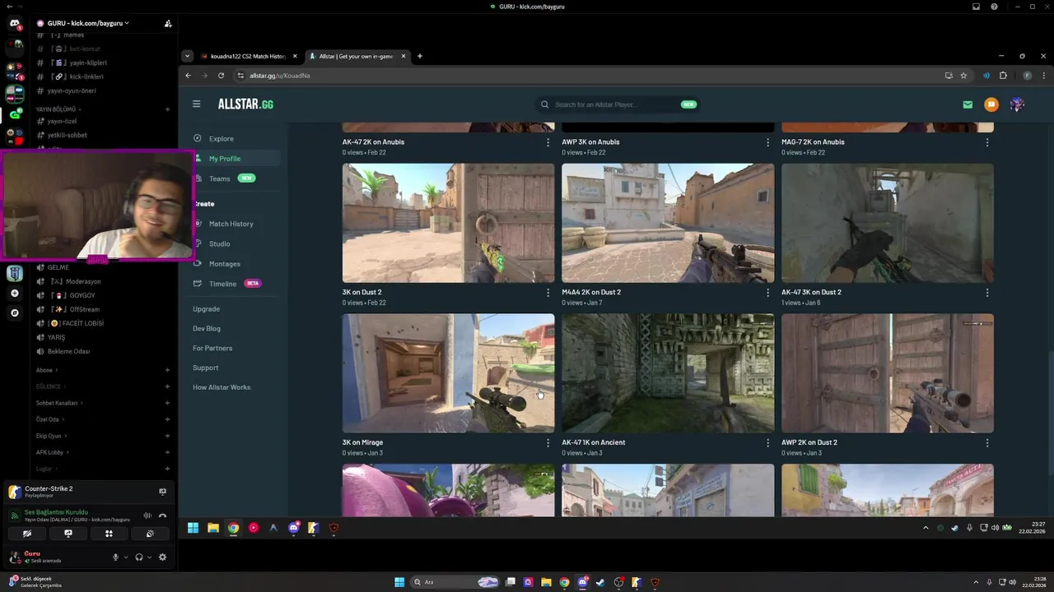Open options for AWP 3K on Anubis clip
Screen dimensions: 1054x592
(x=767, y=142)
